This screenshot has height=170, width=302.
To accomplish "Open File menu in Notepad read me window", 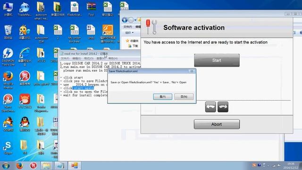I will click(x=65, y=58).
